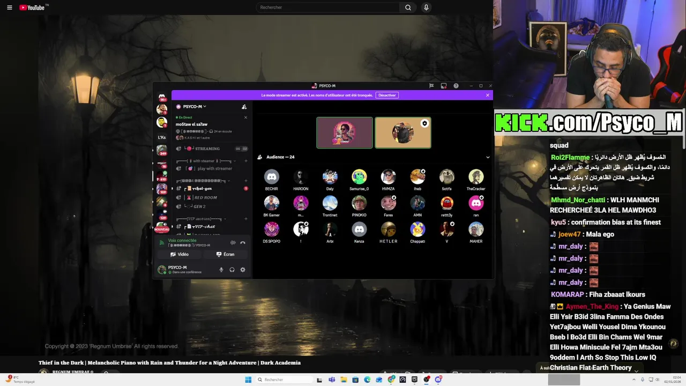The image size is (686, 386).
Task: Click the Discord pop-out screen icon in title bar
Action: pyautogui.click(x=444, y=86)
